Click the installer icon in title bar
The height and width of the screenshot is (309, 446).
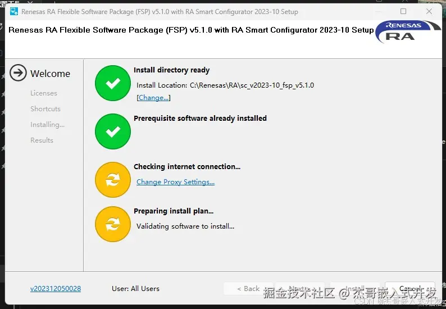point(14,11)
